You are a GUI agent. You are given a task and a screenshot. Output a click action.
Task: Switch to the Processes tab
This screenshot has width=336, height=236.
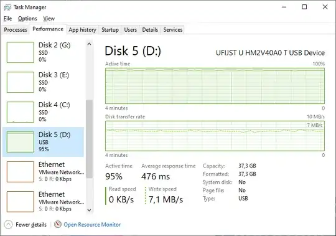[16, 30]
